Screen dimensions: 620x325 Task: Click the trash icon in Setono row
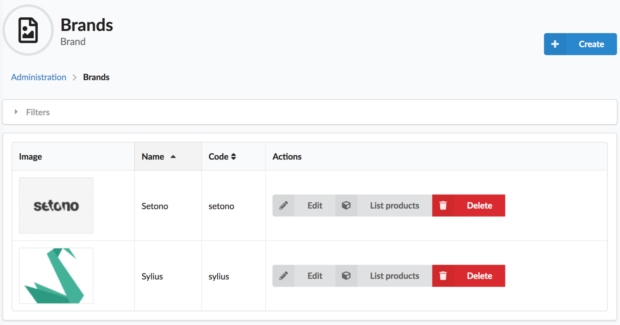pos(443,205)
